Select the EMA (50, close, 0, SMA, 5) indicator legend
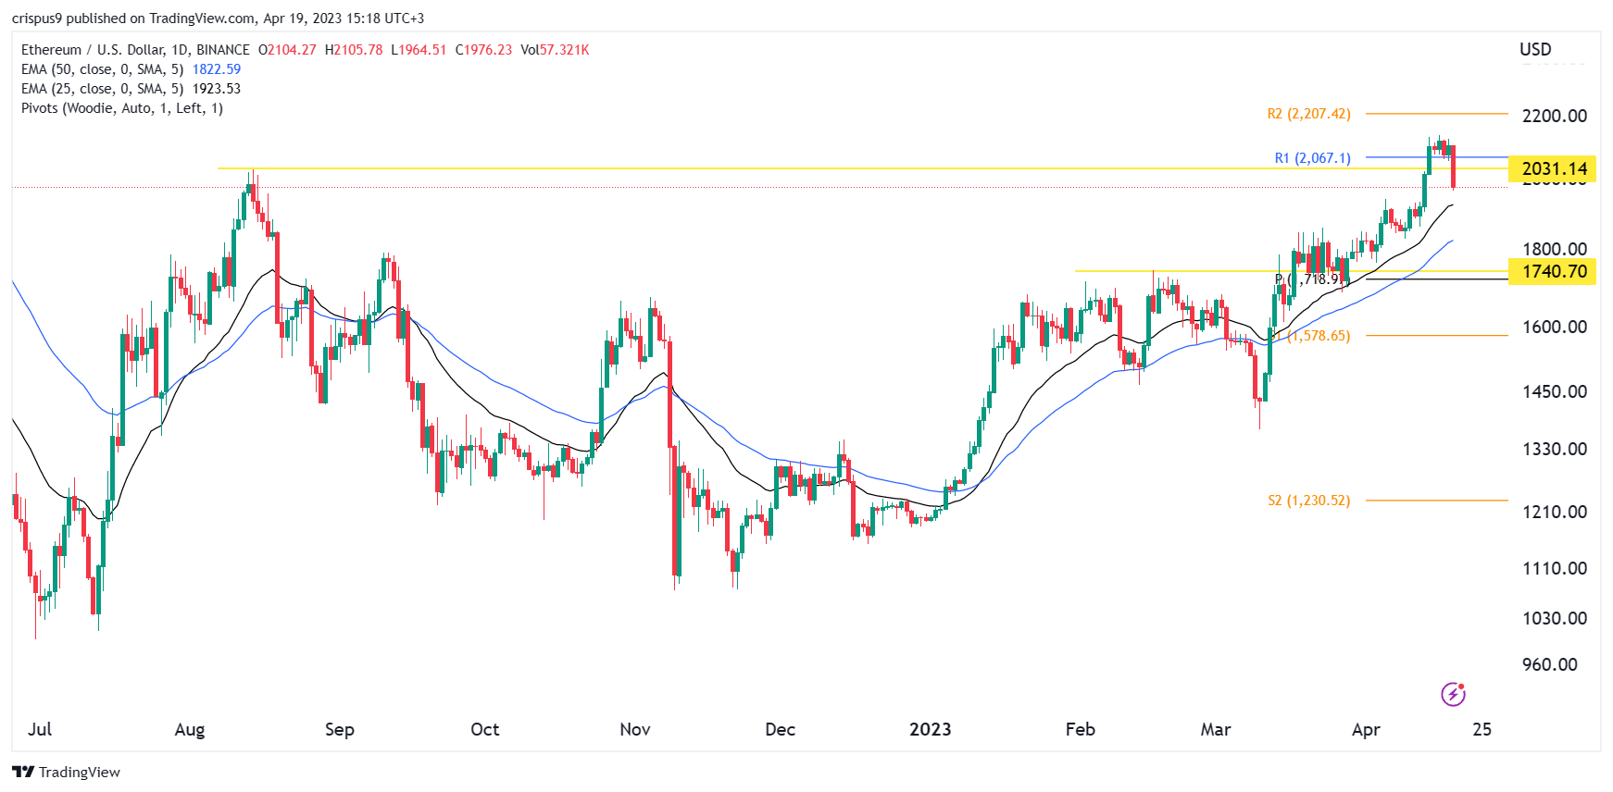The height and width of the screenshot is (792, 1613). [102, 69]
